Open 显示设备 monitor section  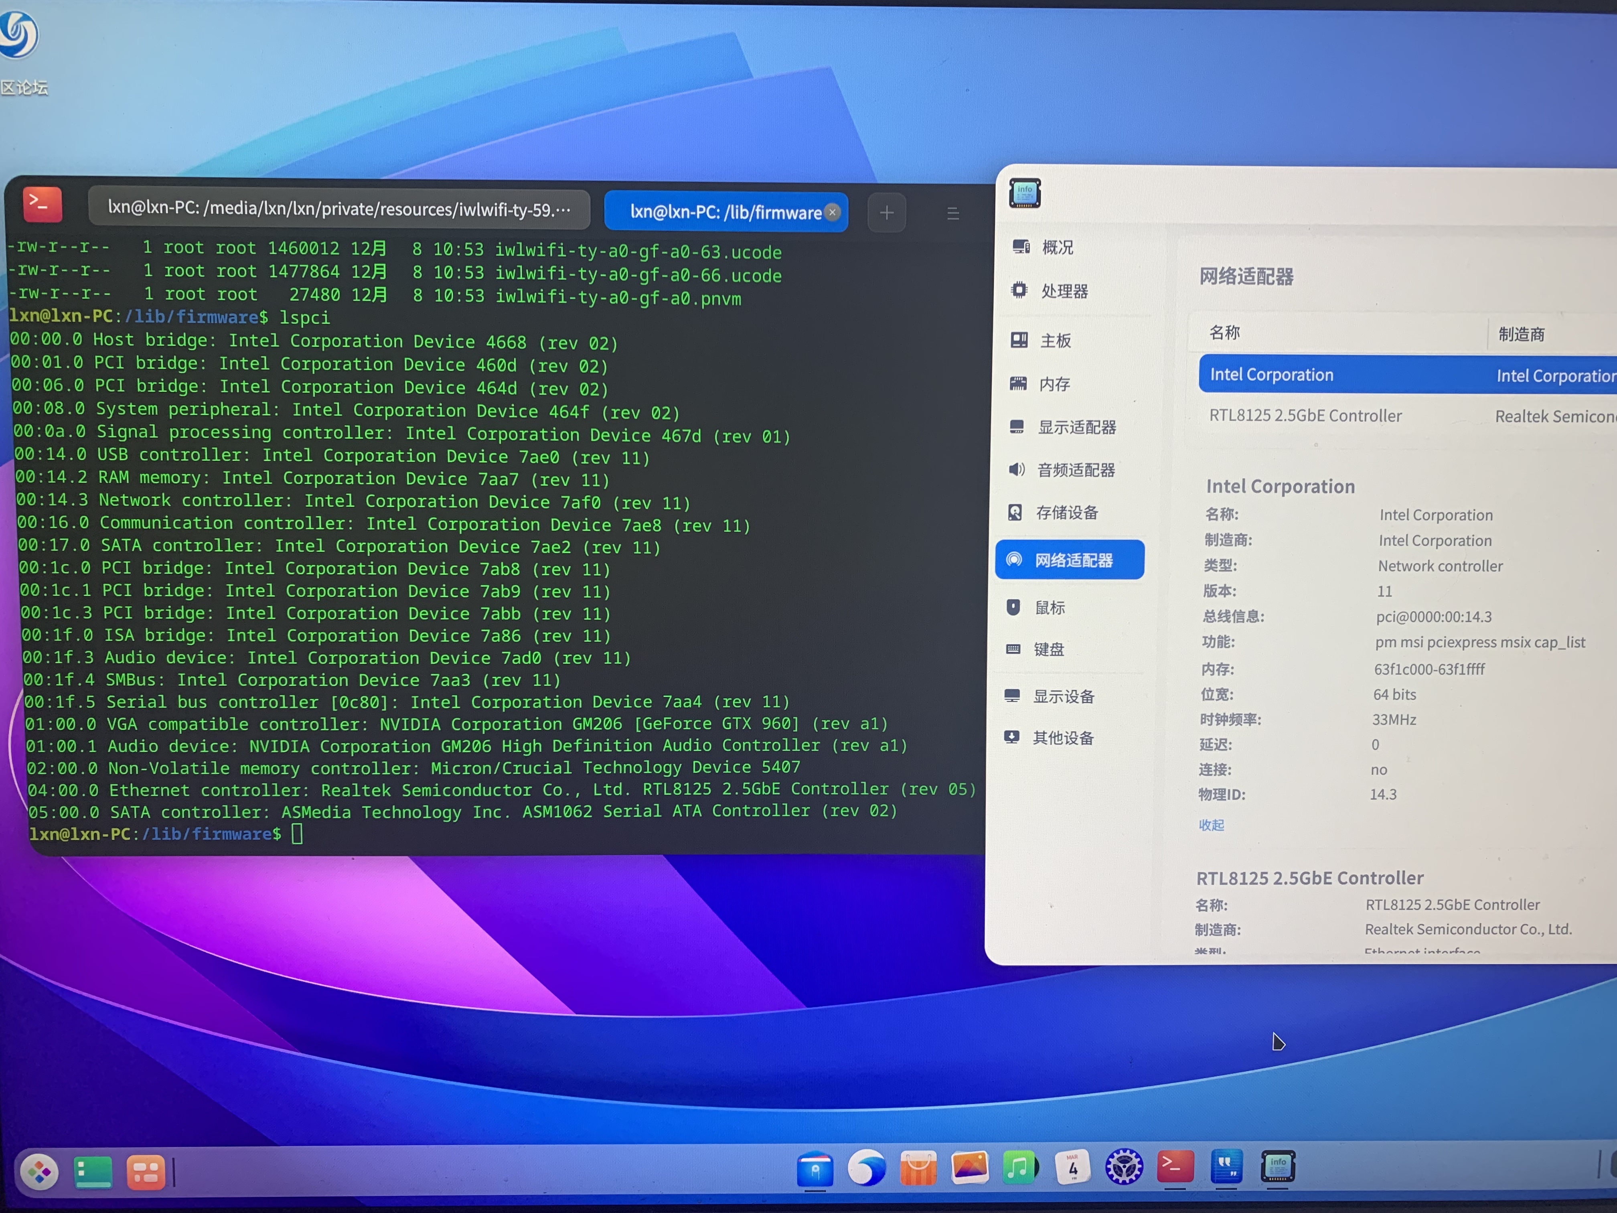pos(1063,696)
